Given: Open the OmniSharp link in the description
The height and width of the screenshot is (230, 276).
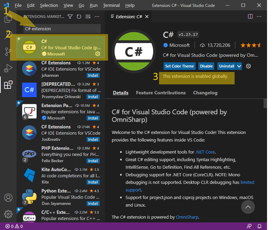Looking at the screenshot, I should click(187, 217).
